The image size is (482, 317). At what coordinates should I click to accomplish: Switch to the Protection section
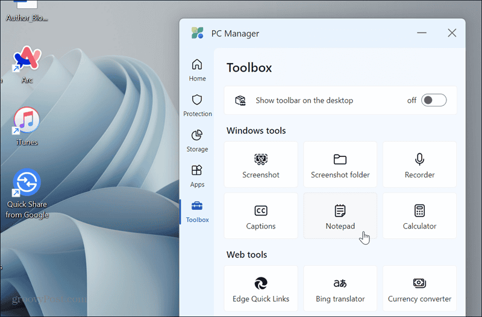point(197,105)
